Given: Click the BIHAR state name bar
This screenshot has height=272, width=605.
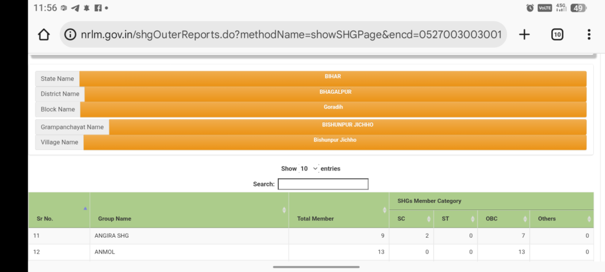Looking at the screenshot, I should pyautogui.click(x=333, y=78).
